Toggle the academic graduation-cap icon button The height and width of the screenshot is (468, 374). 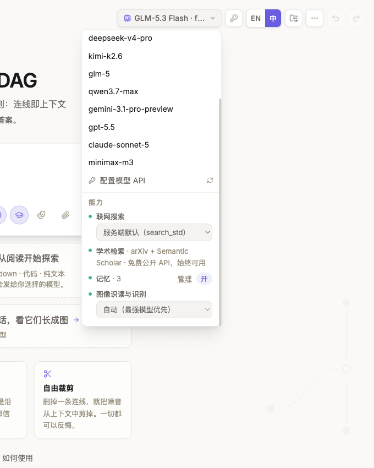click(19, 215)
